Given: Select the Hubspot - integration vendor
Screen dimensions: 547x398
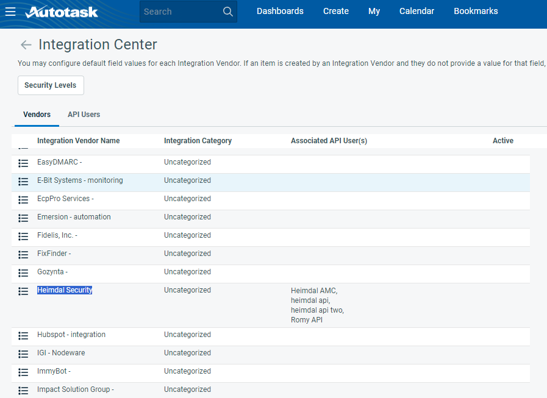Looking at the screenshot, I should point(71,335).
